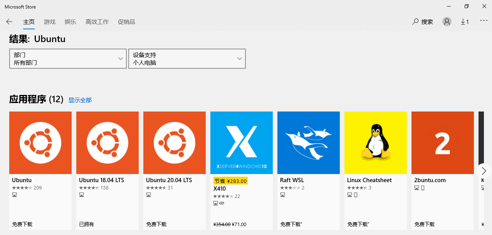This screenshot has width=492, height=235.
Task: Click the Ubuntu 18.04 LTS title
Action: tap(101, 180)
